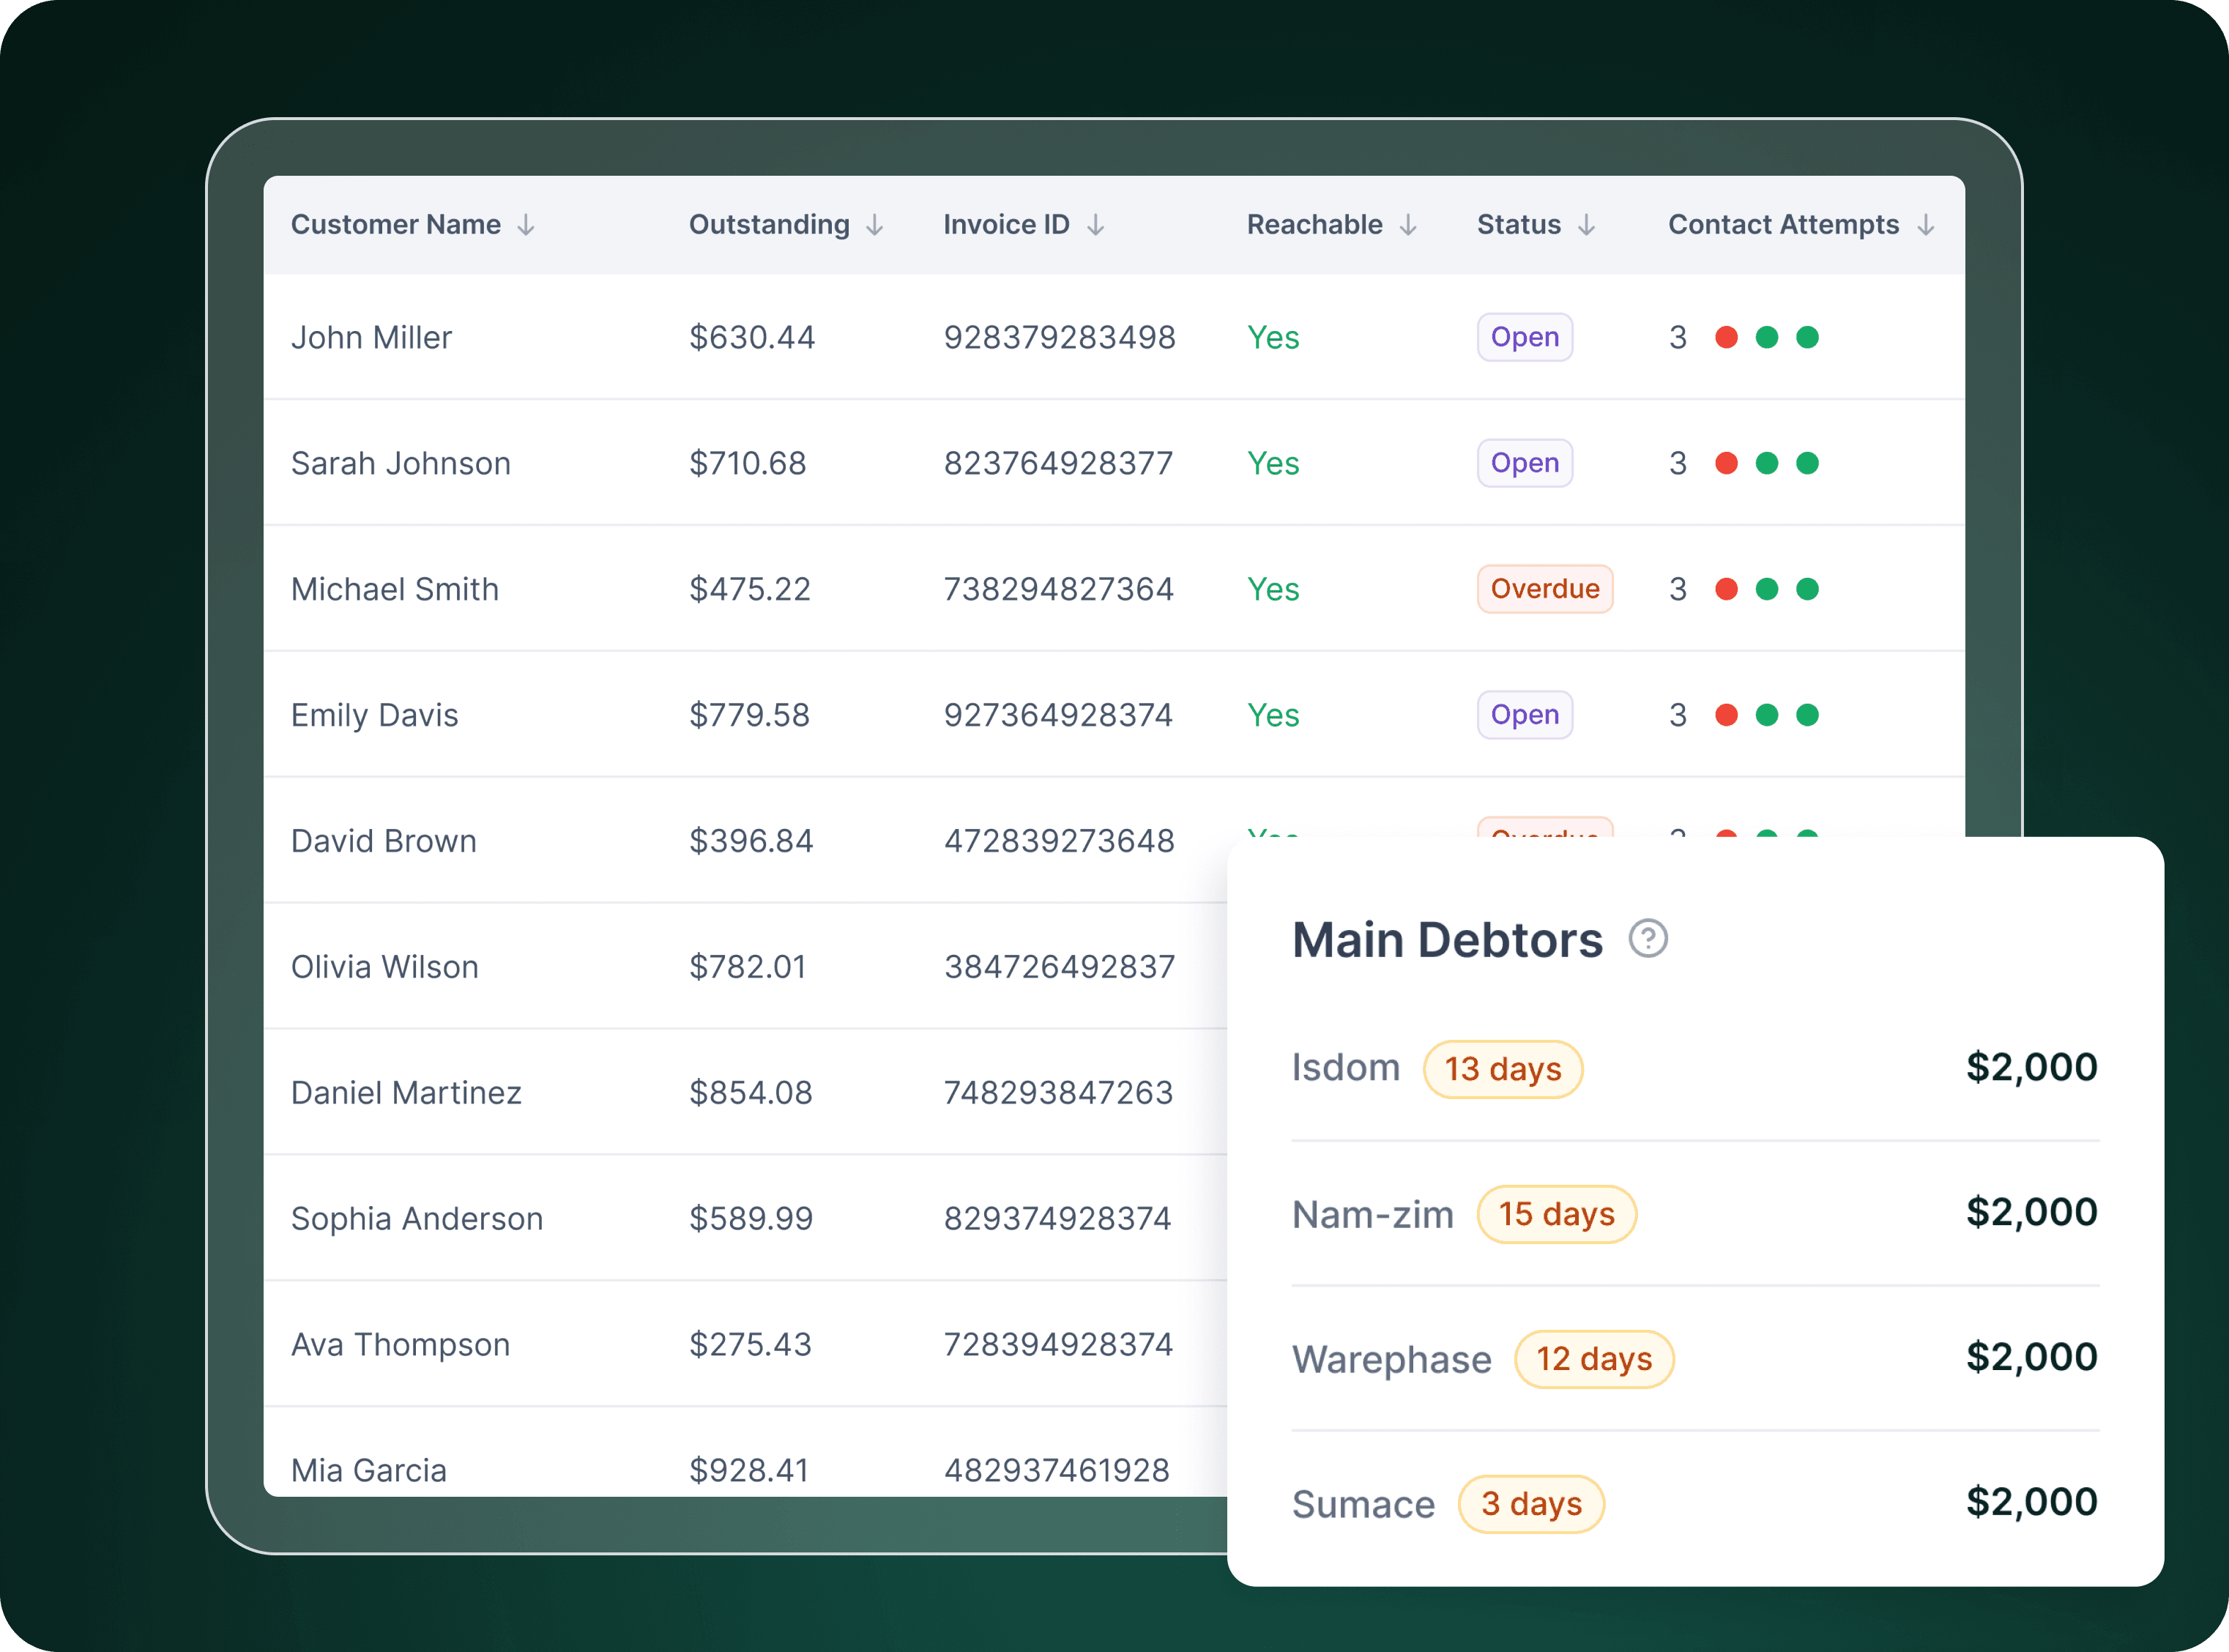
Task: Click red attempt dot in Michael Smith row
Action: click(1726, 589)
